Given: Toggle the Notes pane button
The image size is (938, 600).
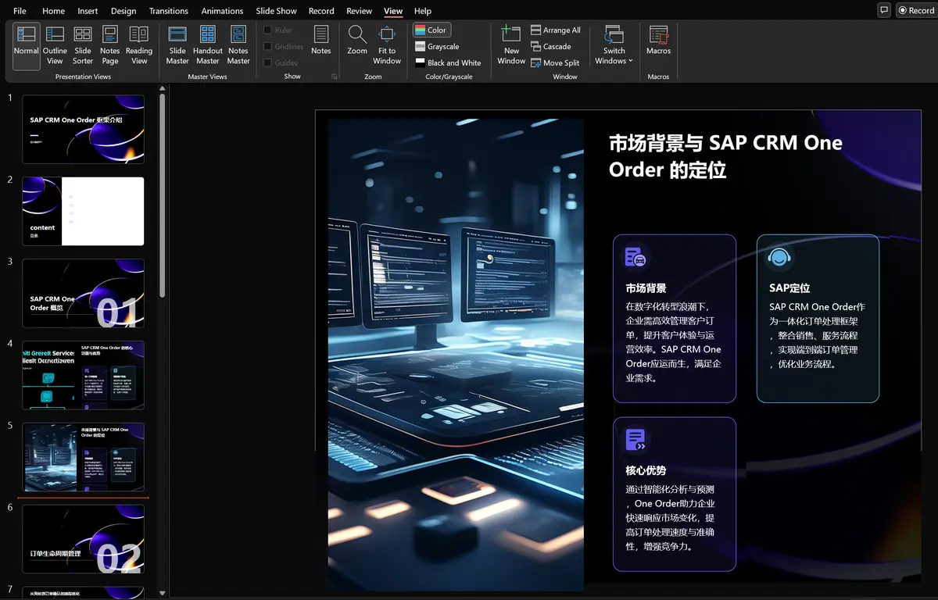Looking at the screenshot, I should (x=321, y=41).
